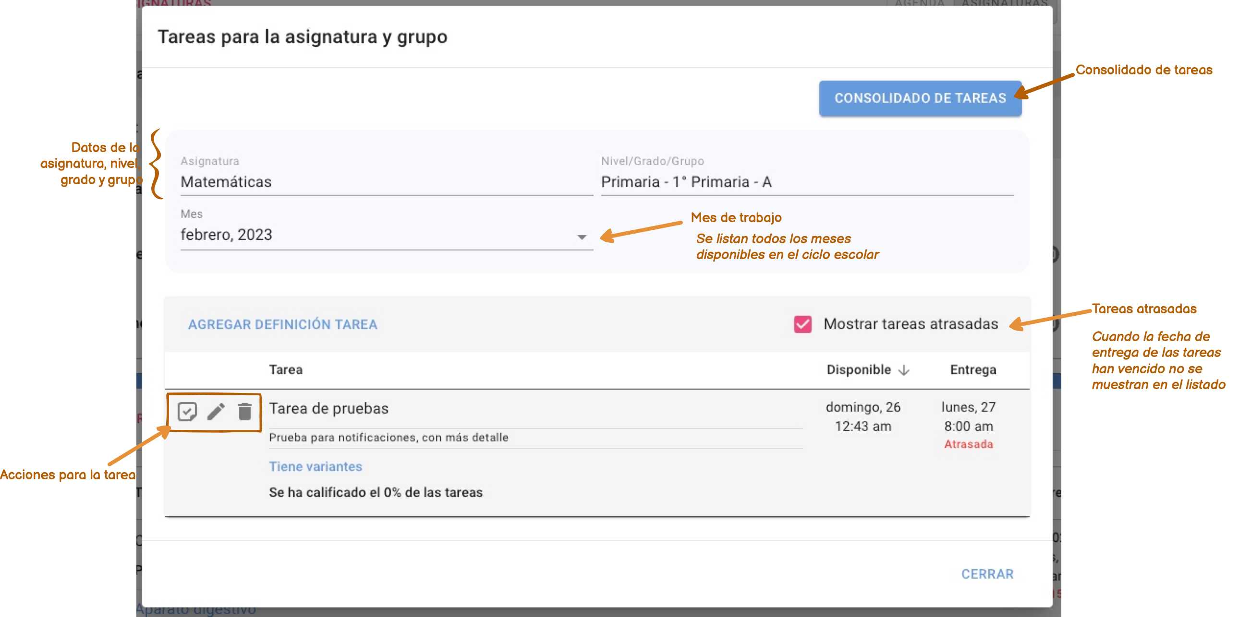1239x617 pixels.
Task: Select the Tarea de pruebas title
Action: [328, 408]
